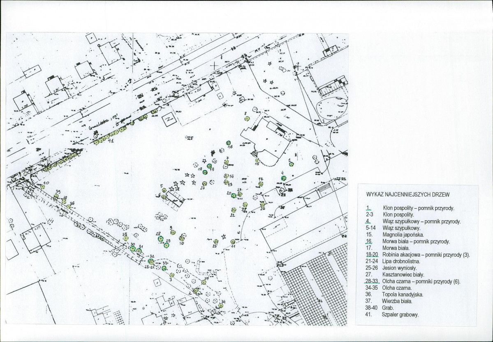Image resolution: width=493 pixels, height=342 pixels.
Task: Select the tree marker numbered 8
Action: [247, 119]
